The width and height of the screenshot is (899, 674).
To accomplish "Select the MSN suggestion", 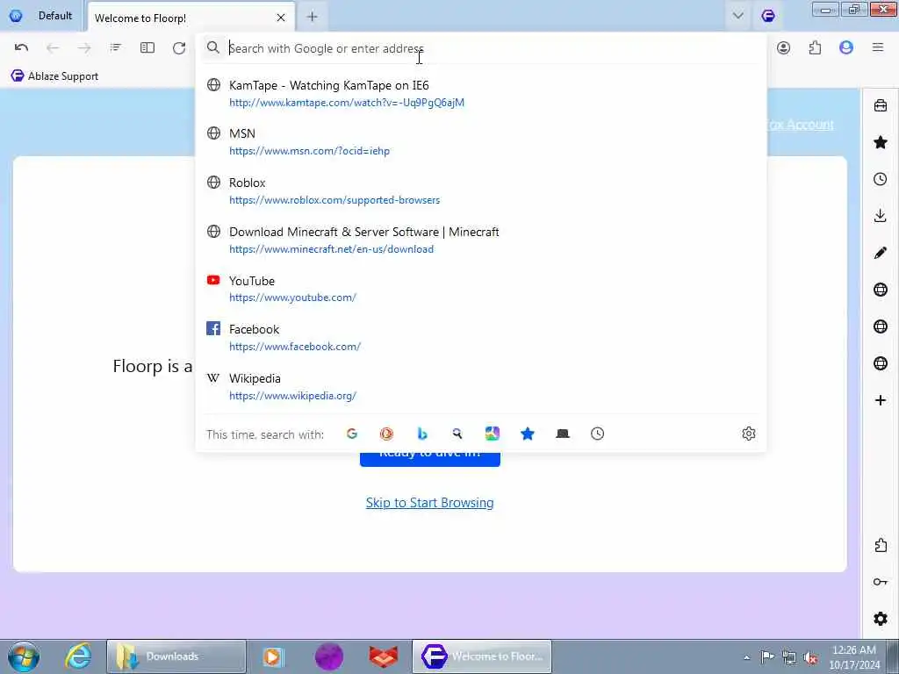I will (480, 141).
